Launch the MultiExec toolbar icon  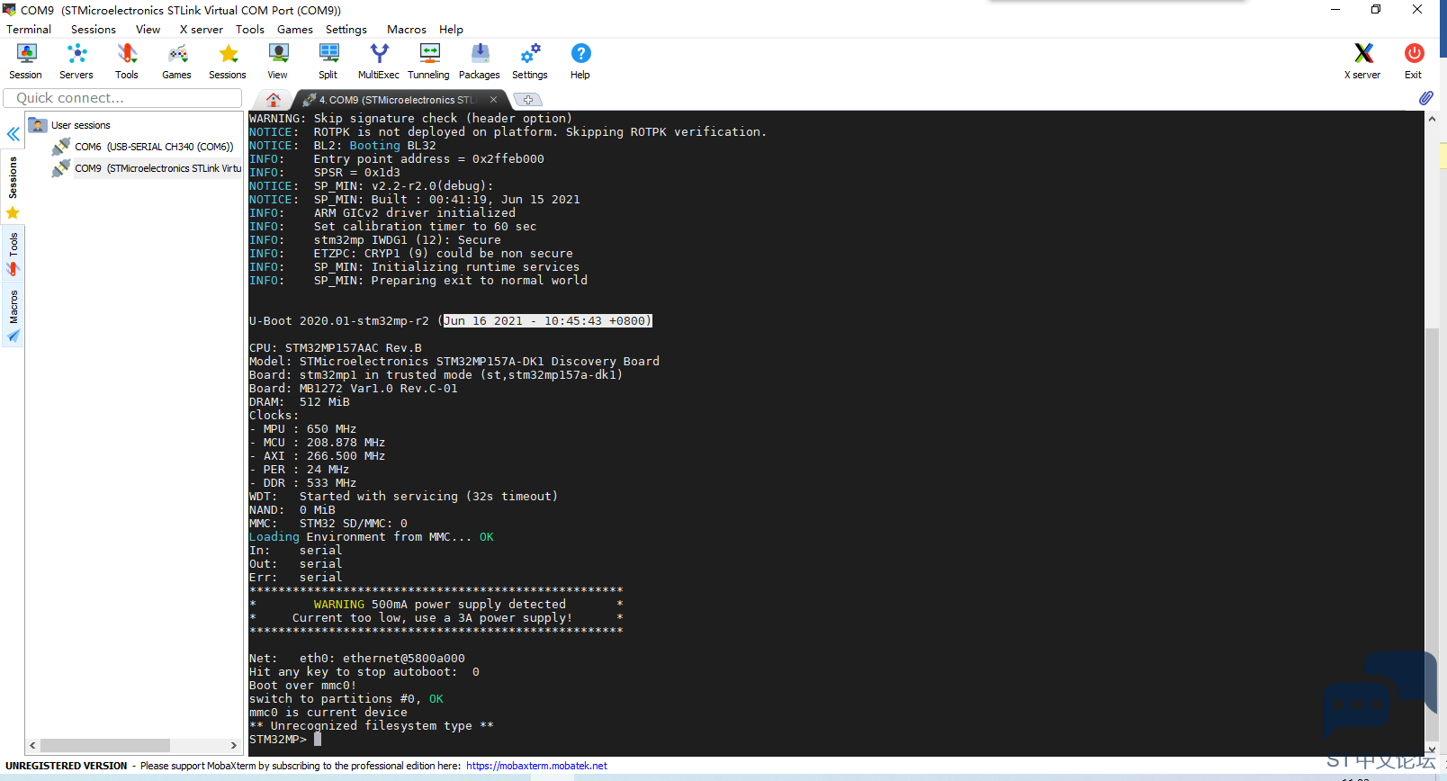[x=379, y=61]
